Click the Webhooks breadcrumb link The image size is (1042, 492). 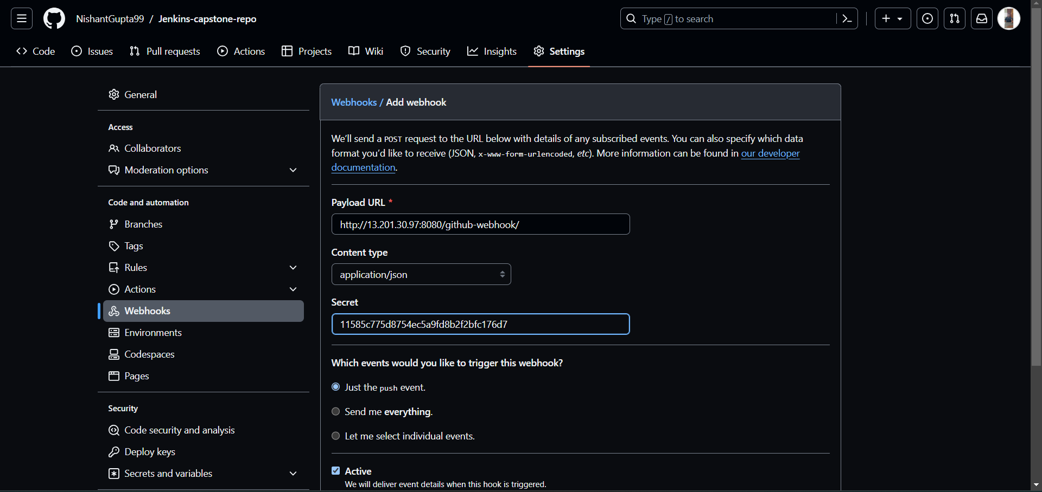(354, 102)
